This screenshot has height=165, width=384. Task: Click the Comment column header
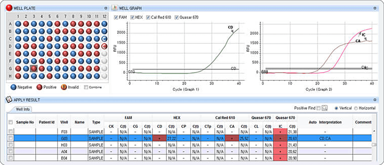point(363,122)
